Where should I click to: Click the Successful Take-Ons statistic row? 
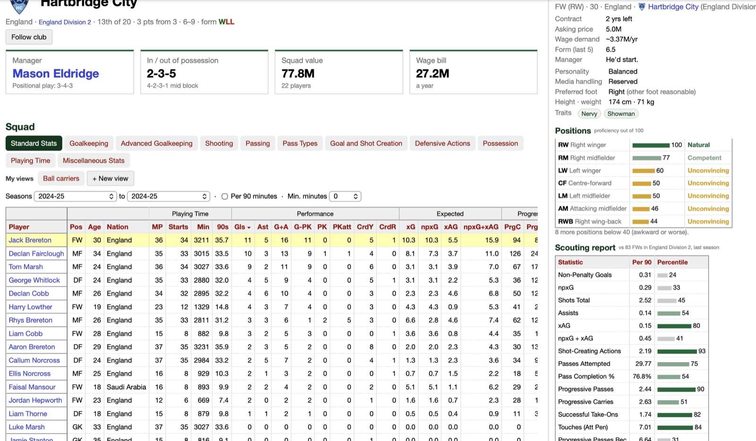tap(632, 415)
